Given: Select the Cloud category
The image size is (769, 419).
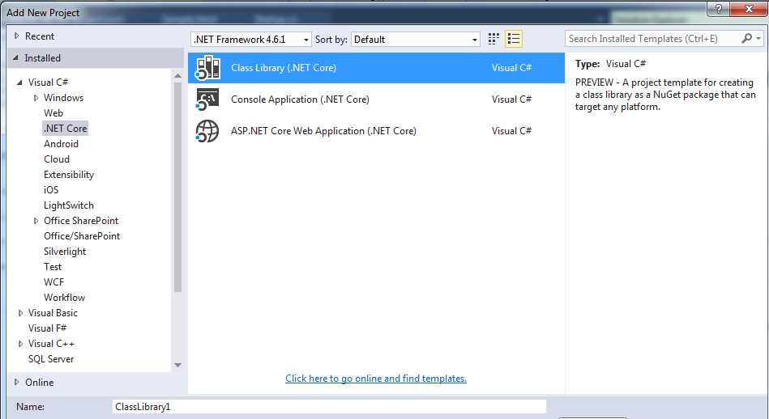Looking at the screenshot, I should [57, 159].
